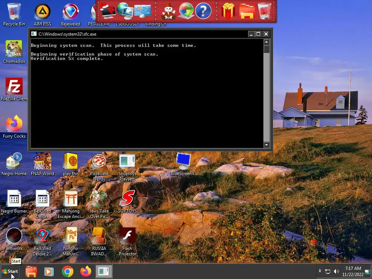Open the antiwork desktop icon
This screenshot has width=372, height=279.
coord(14,239)
